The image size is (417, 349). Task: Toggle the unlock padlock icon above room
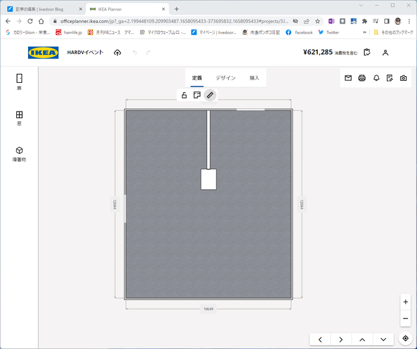pyautogui.click(x=184, y=95)
